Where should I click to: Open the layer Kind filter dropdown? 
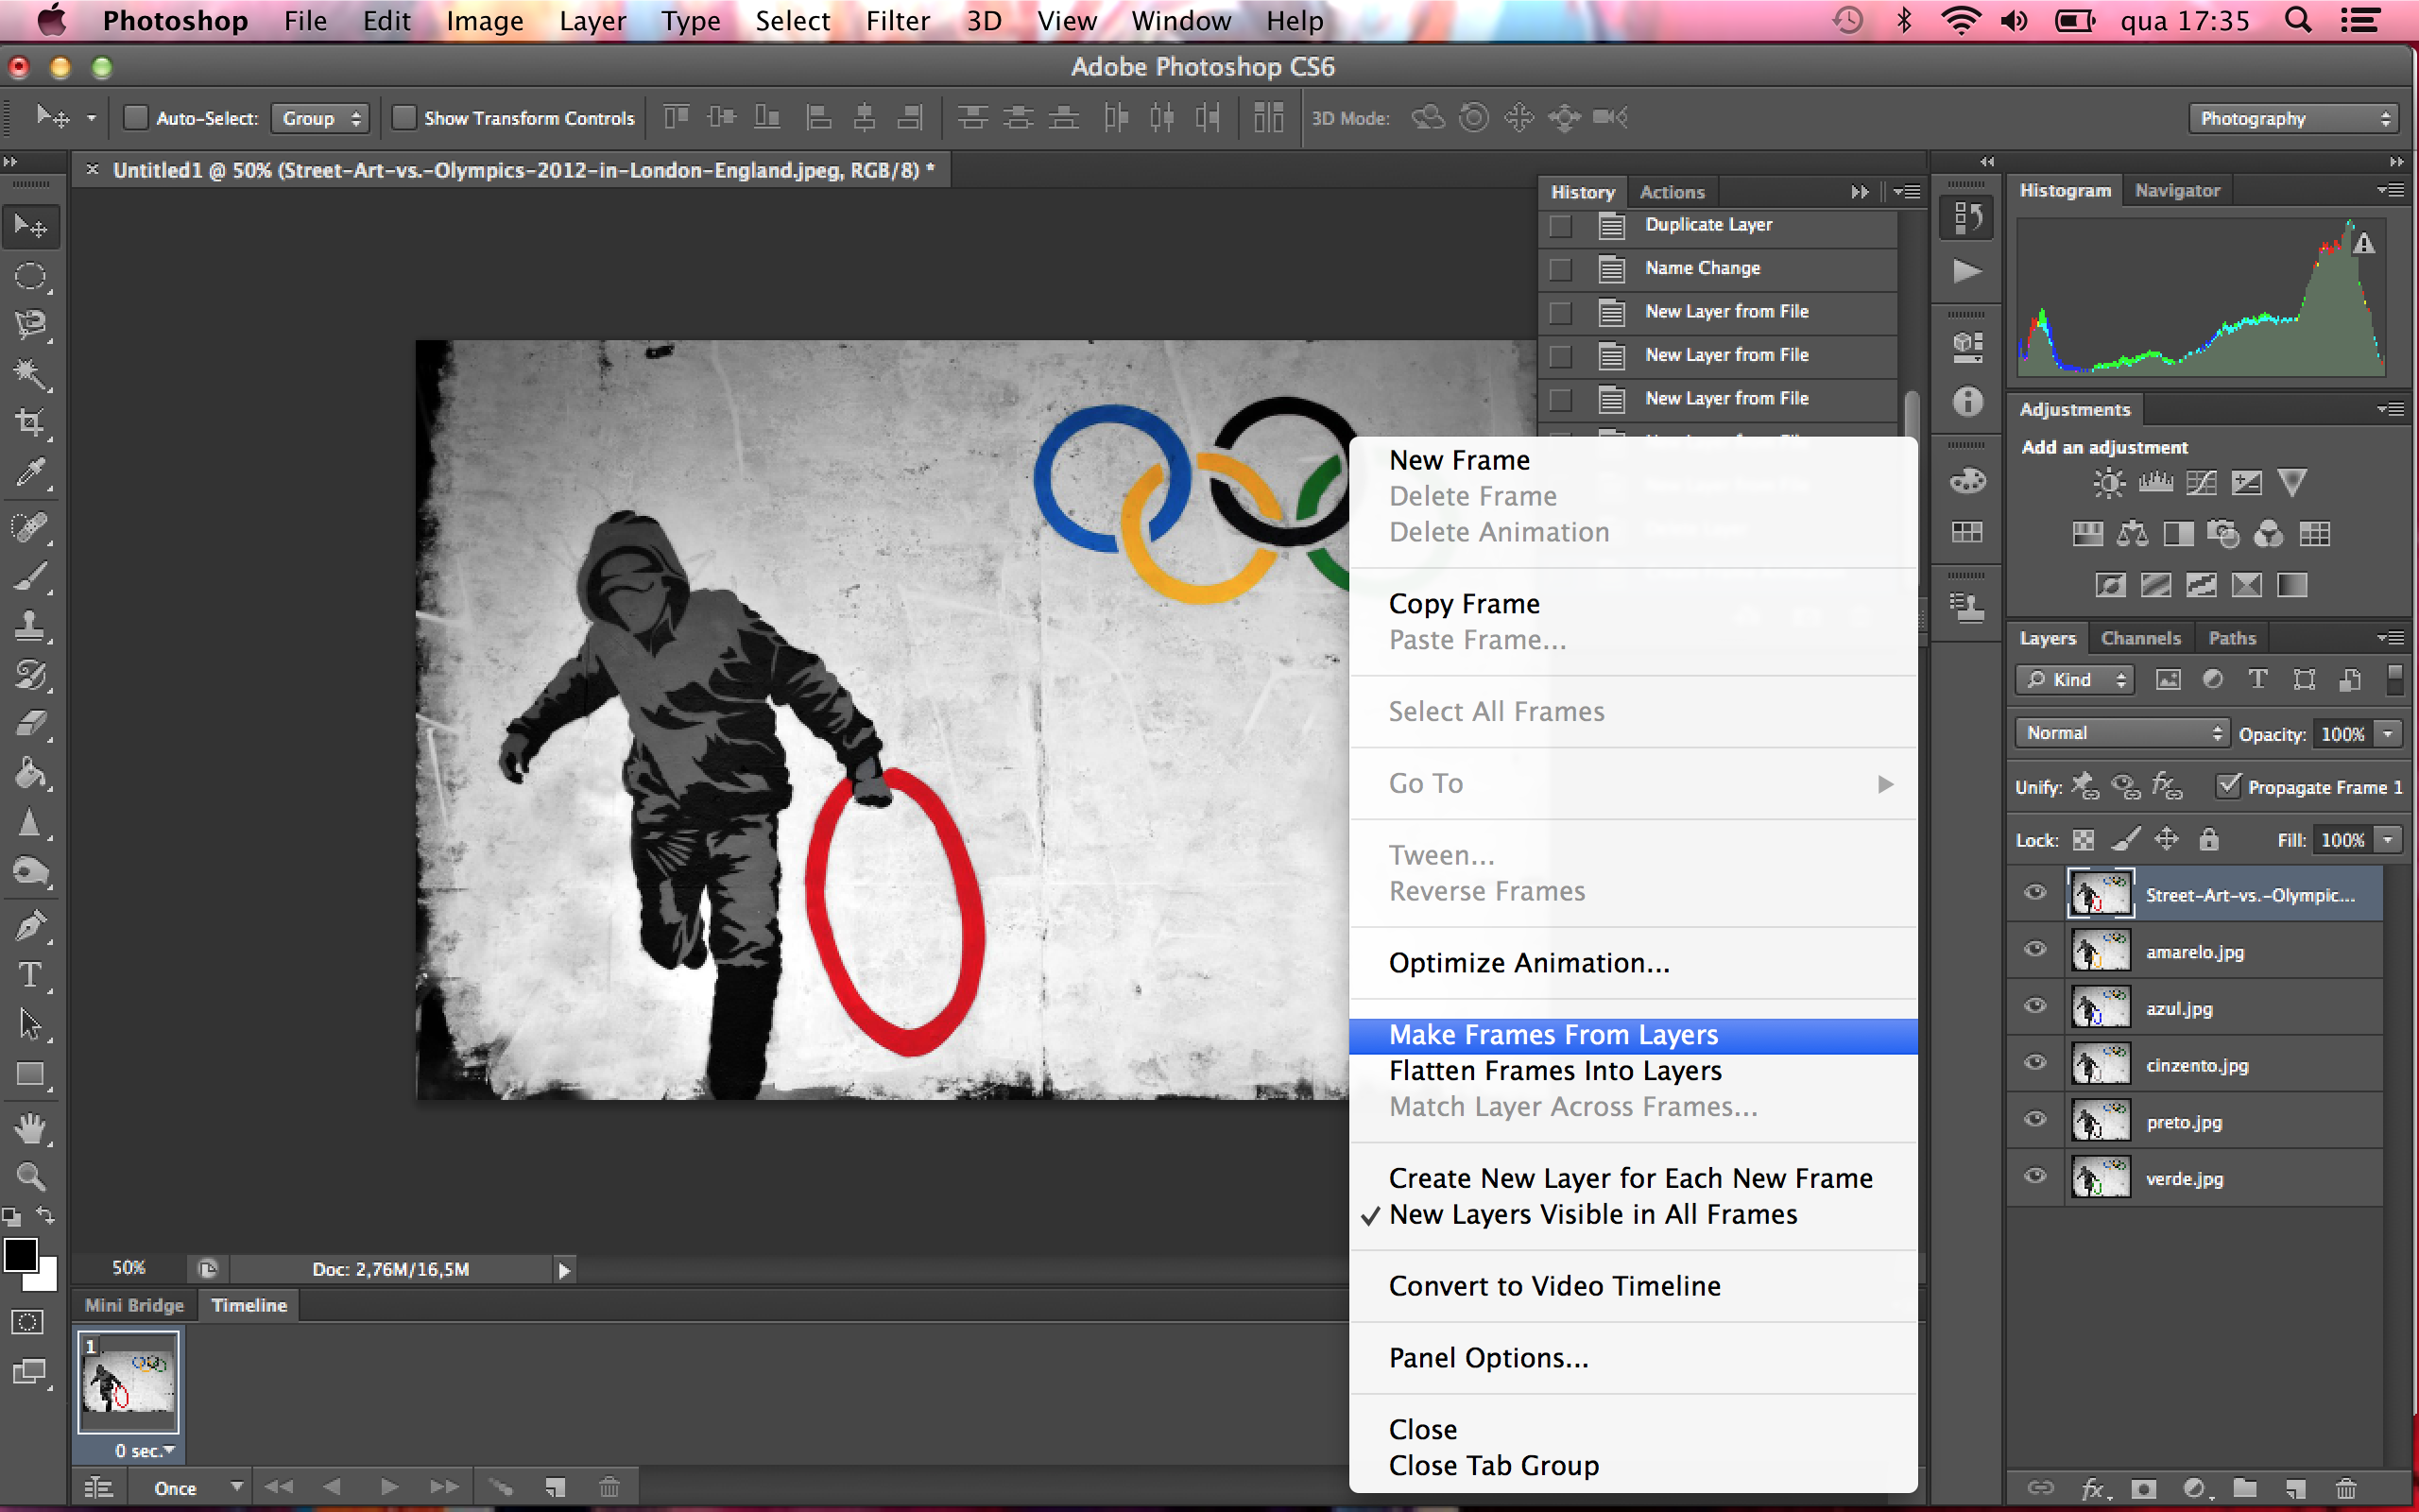point(2074,680)
